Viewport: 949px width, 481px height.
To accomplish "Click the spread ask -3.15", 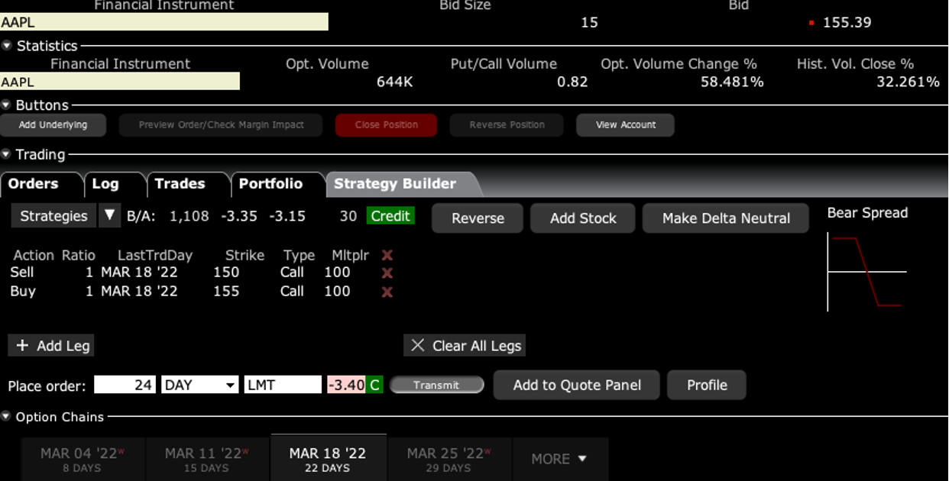I will [x=287, y=216].
